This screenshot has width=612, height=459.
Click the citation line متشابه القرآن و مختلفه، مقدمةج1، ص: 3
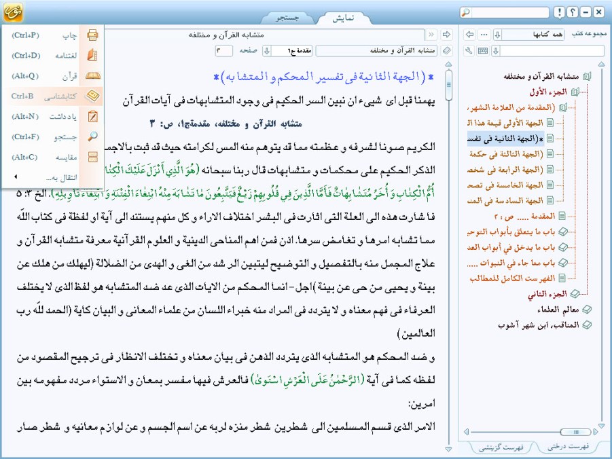tap(226, 124)
